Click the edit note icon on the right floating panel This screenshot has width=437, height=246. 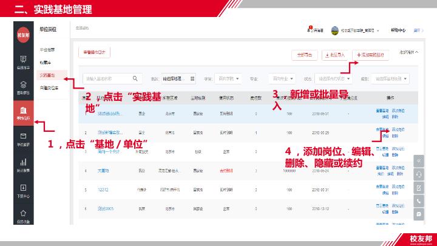point(418,187)
